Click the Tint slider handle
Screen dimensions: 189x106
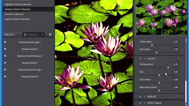[159, 75]
